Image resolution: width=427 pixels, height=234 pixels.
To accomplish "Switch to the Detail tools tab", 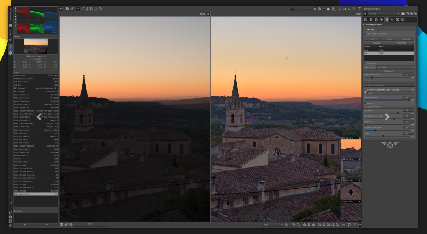I will pyautogui.click(x=371, y=20).
